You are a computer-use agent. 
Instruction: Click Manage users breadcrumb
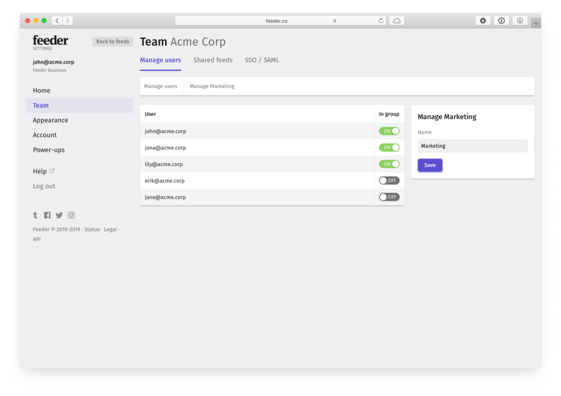point(161,86)
